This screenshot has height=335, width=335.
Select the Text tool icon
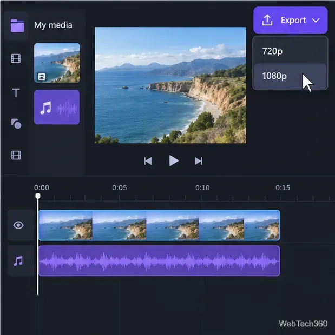point(16,93)
